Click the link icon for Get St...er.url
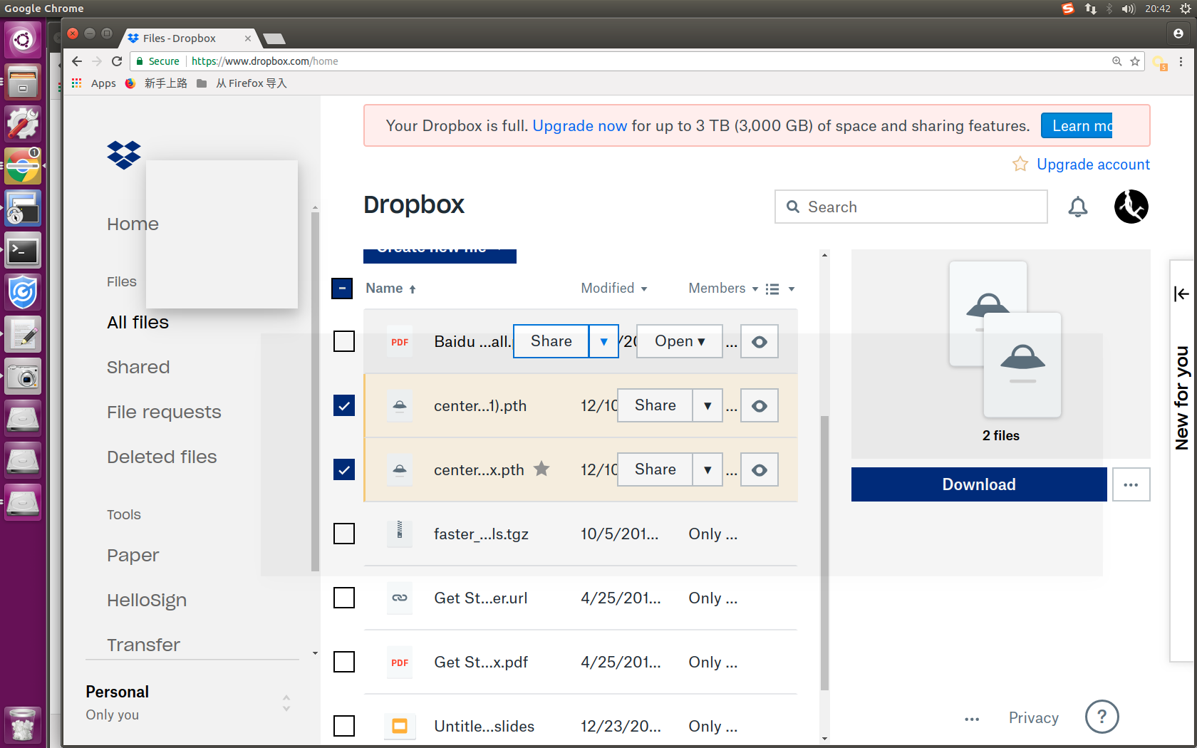The height and width of the screenshot is (748, 1197). 399,598
